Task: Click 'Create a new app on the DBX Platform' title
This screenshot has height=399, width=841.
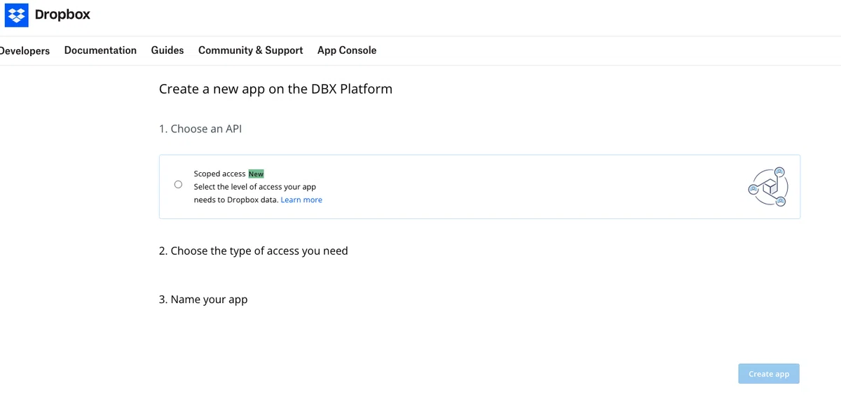Action: [x=275, y=89]
